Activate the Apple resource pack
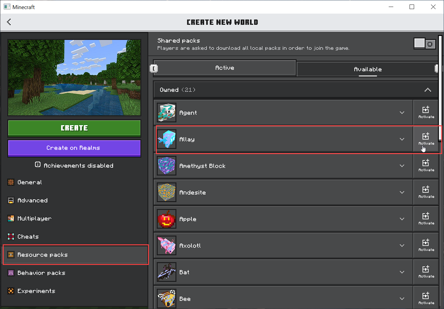This screenshot has width=444, height=309. point(426,219)
